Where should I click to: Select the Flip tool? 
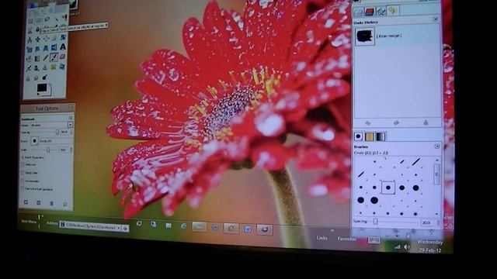54,48
